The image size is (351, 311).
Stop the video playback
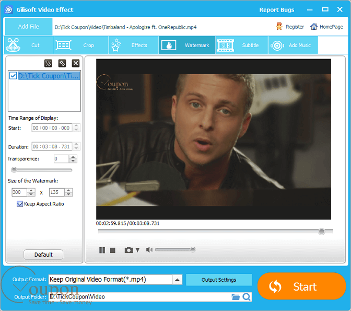pyautogui.click(x=113, y=250)
